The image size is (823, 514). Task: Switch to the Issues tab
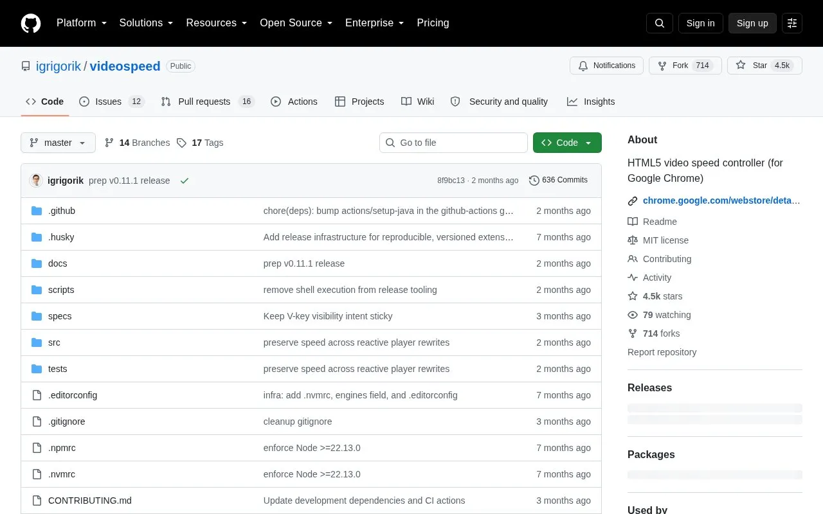pyautogui.click(x=112, y=102)
